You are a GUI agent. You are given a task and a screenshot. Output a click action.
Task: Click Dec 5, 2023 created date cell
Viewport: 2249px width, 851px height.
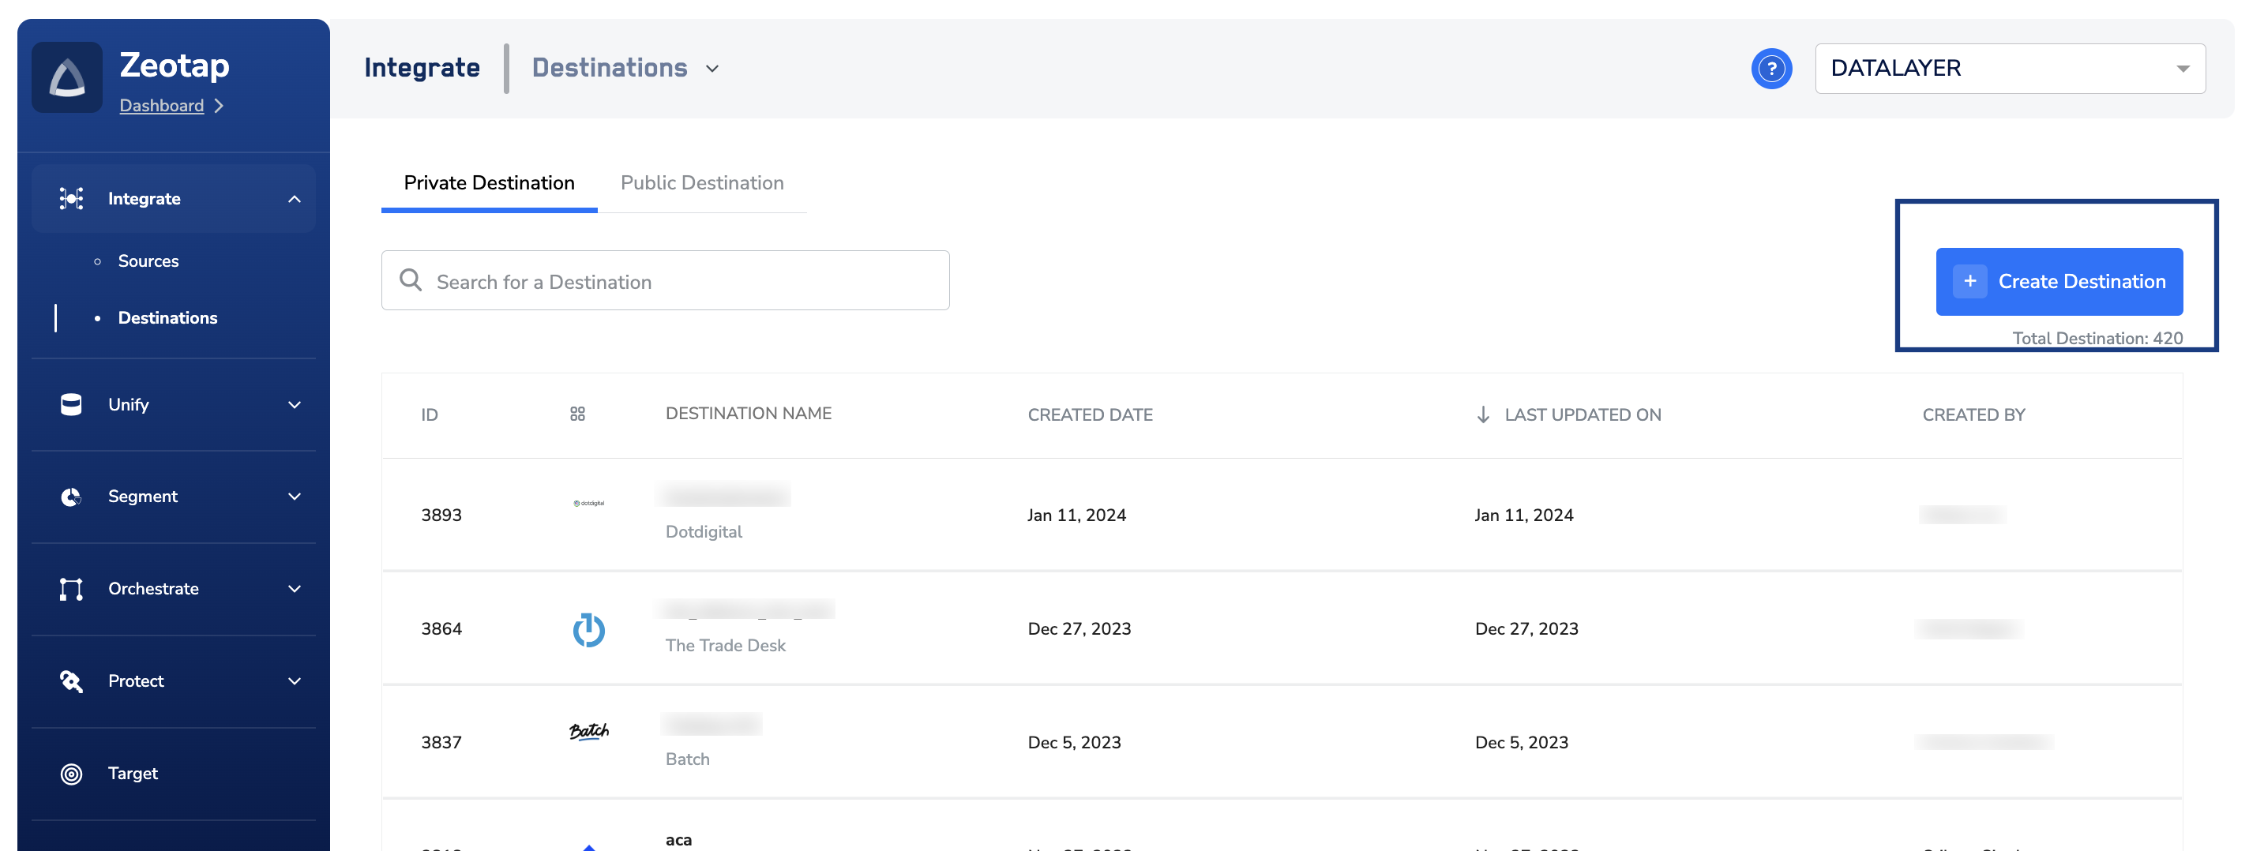tap(1074, 742)
